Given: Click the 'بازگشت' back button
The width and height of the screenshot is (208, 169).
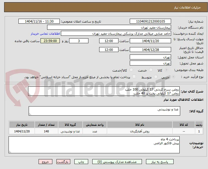Looking at the screenshot, I should (63, 162).
